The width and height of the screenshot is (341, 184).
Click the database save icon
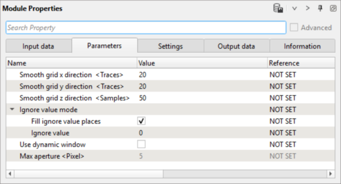click(x=278, y=8)
